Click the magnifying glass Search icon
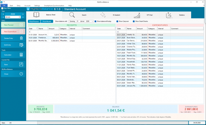 (72, 15)
